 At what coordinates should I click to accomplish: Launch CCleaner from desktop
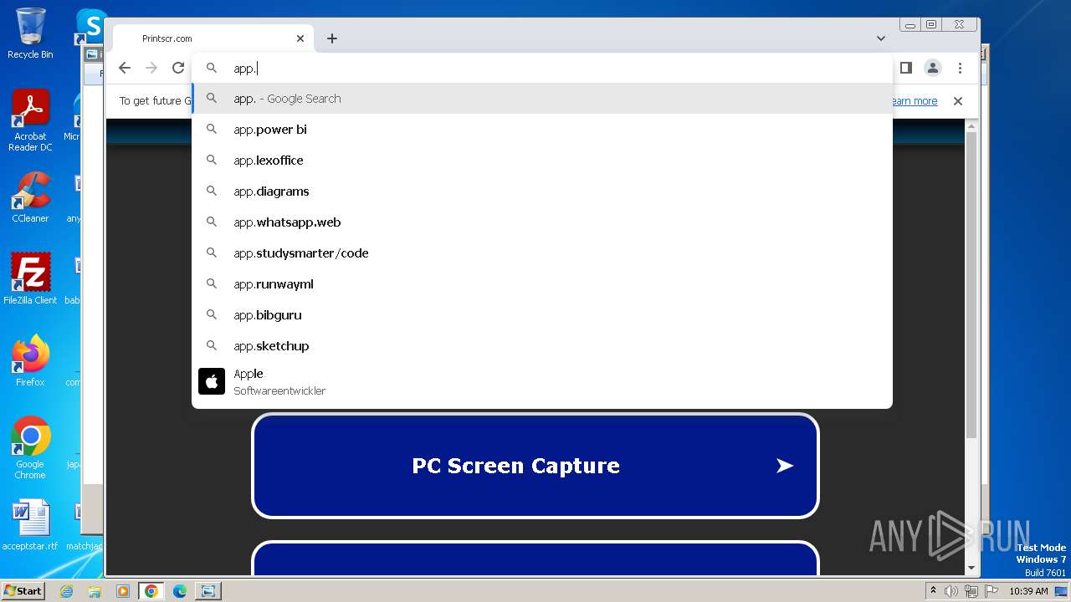30,197
